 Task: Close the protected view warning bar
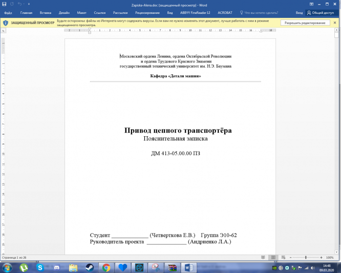[335, 23]
